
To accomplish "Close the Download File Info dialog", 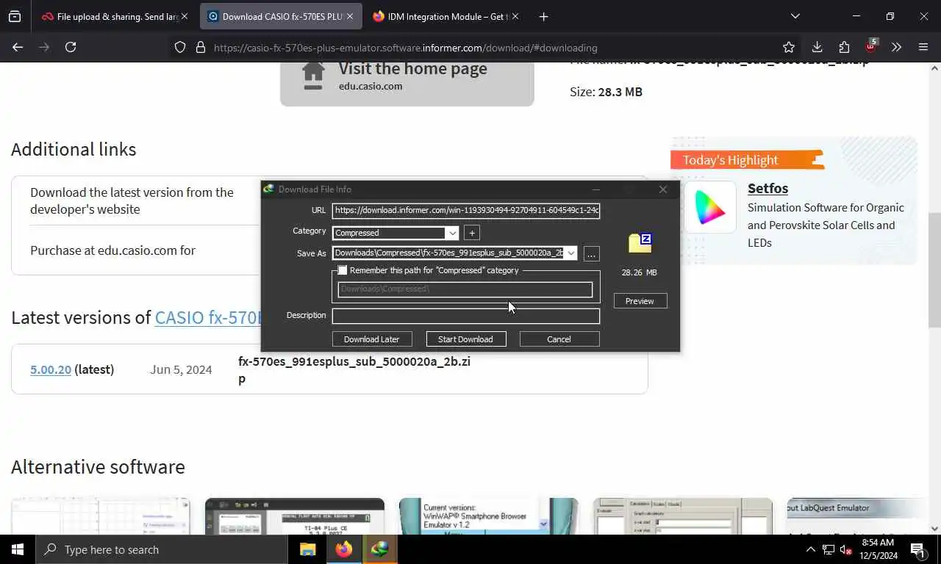I will pyautogui.click(x=663, y=189).
